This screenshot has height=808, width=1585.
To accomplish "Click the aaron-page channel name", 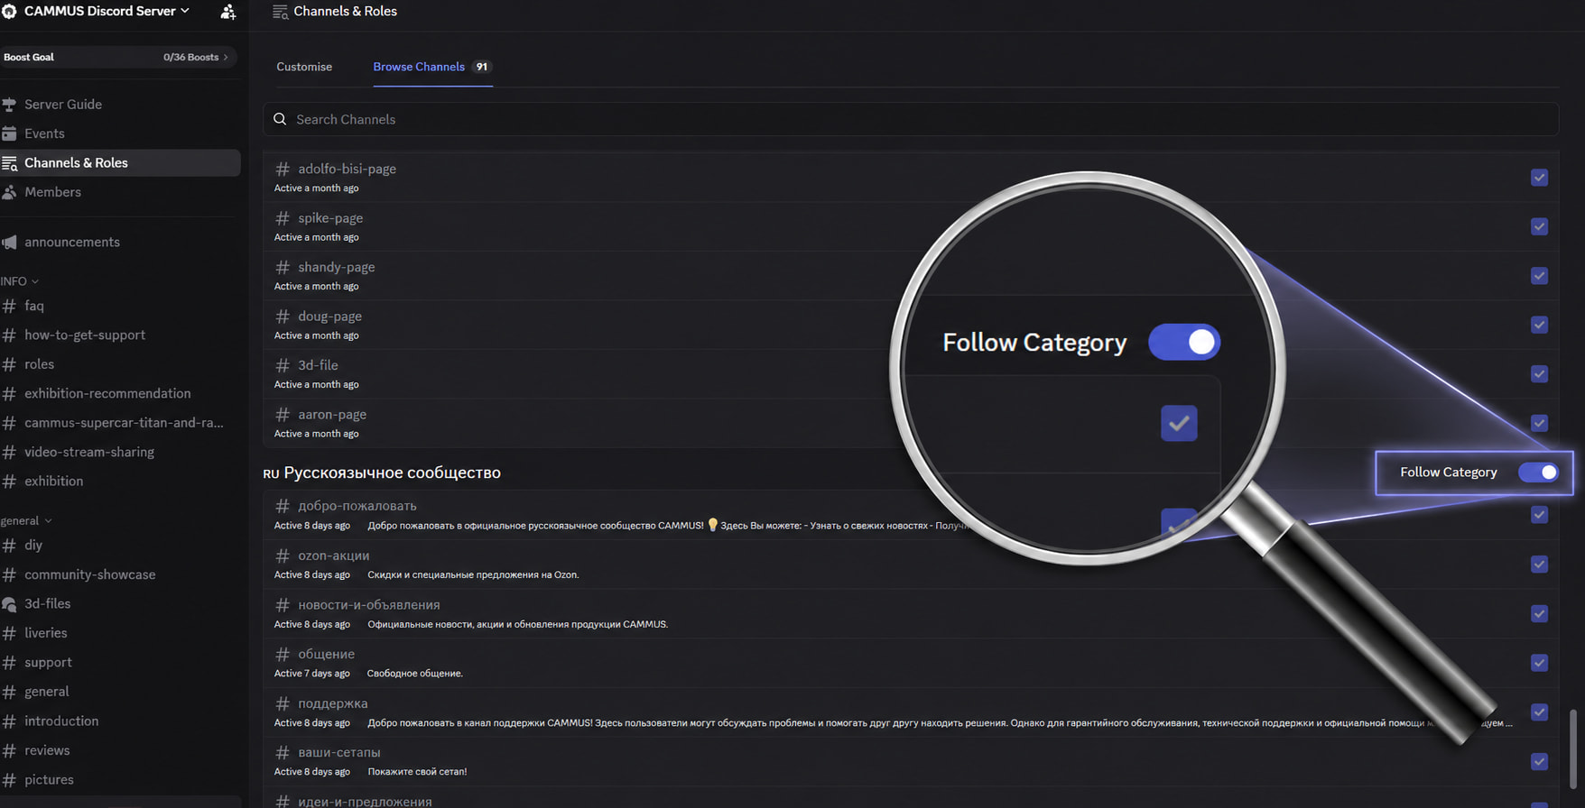I will (332, 415).
